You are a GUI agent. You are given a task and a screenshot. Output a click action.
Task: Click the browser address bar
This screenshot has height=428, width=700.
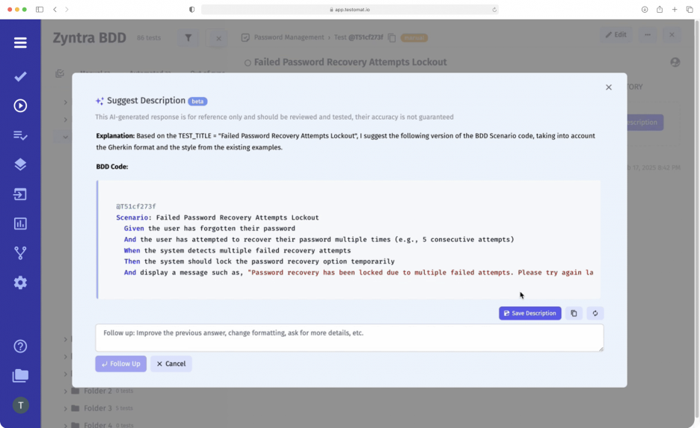tap(349, 10)
